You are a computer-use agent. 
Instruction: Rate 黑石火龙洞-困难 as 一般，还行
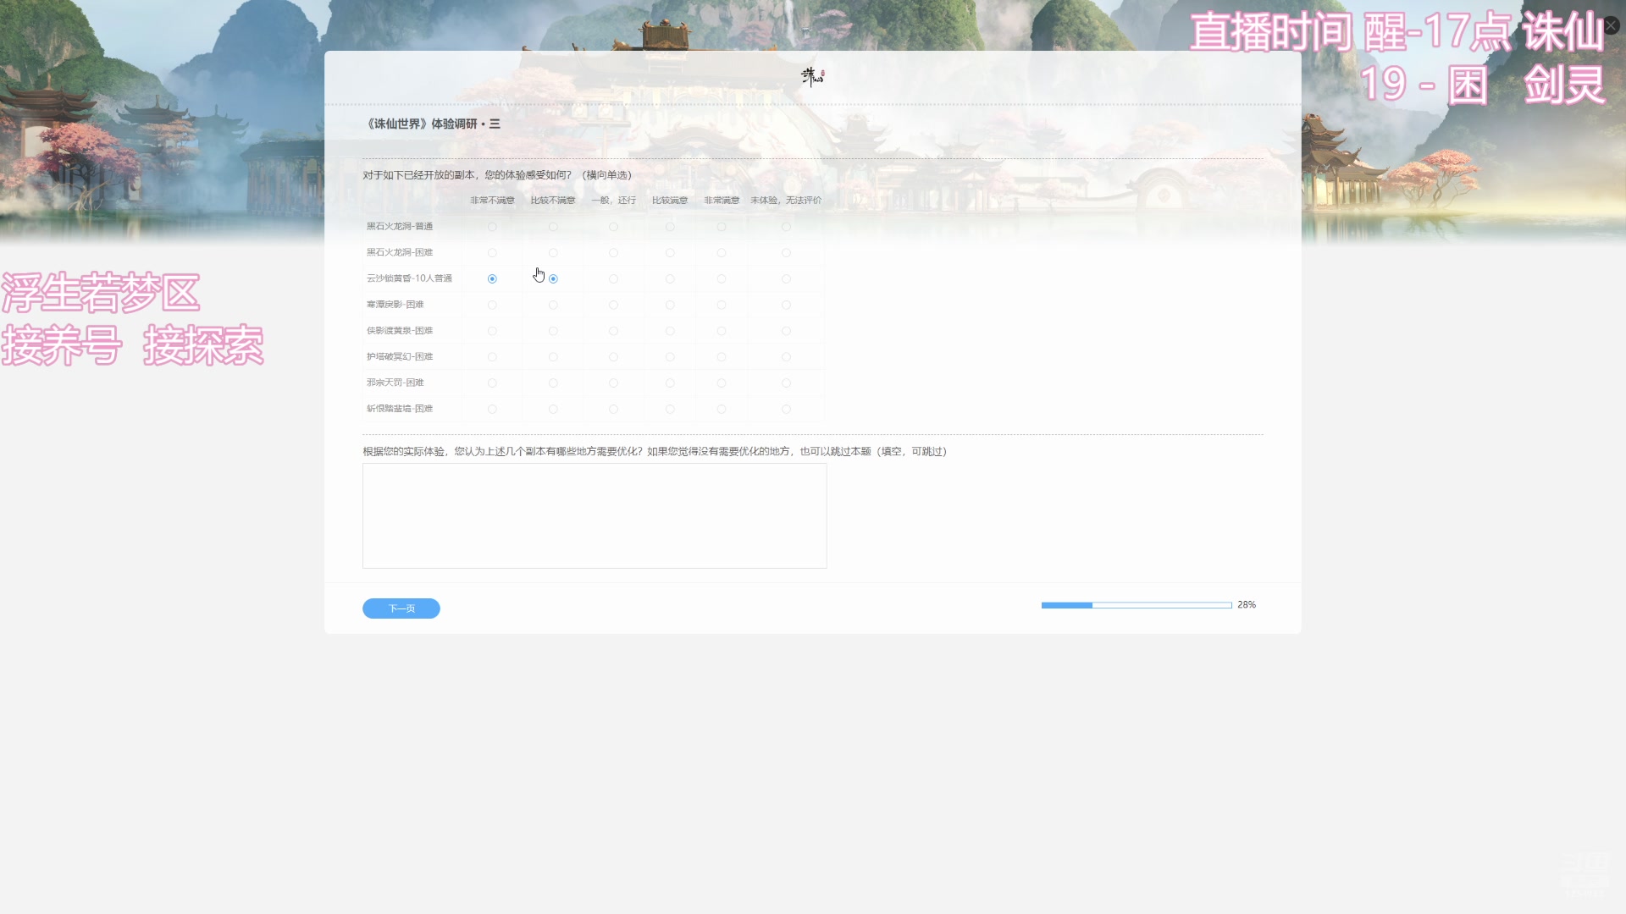pos(613,253)
